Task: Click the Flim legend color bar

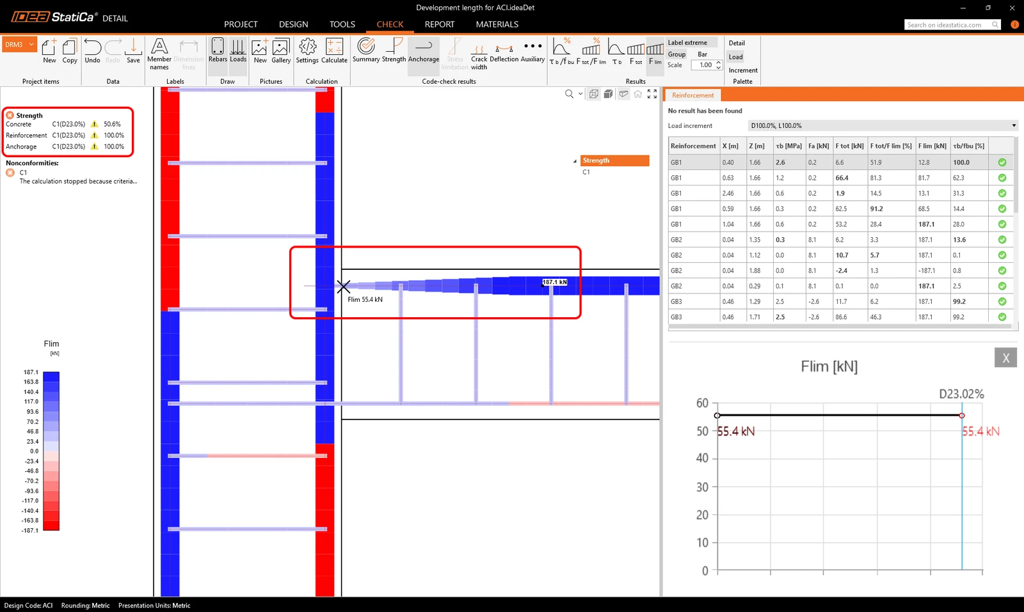Action: tap(51, 451)
